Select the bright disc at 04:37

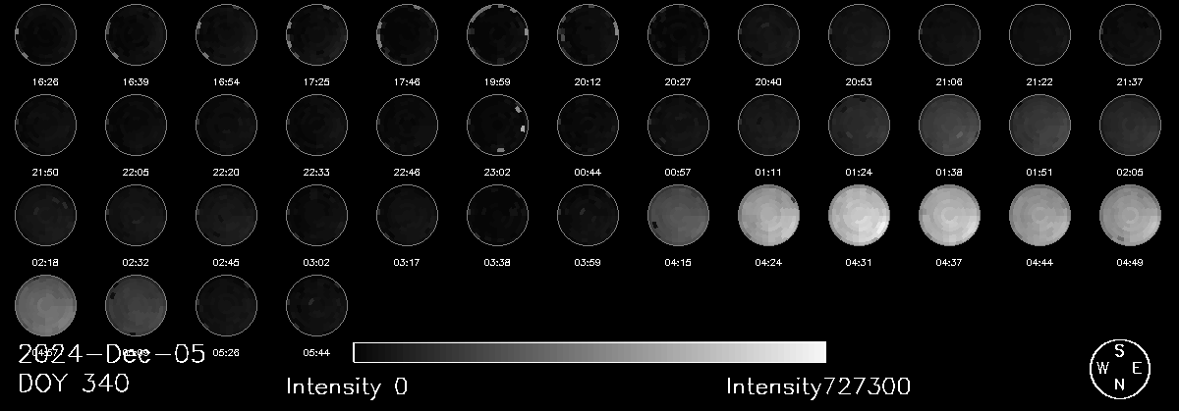click(949, 215)
